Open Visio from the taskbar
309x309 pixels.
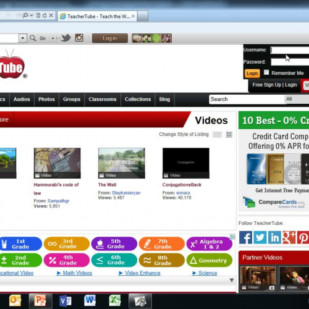click(65, 301)
